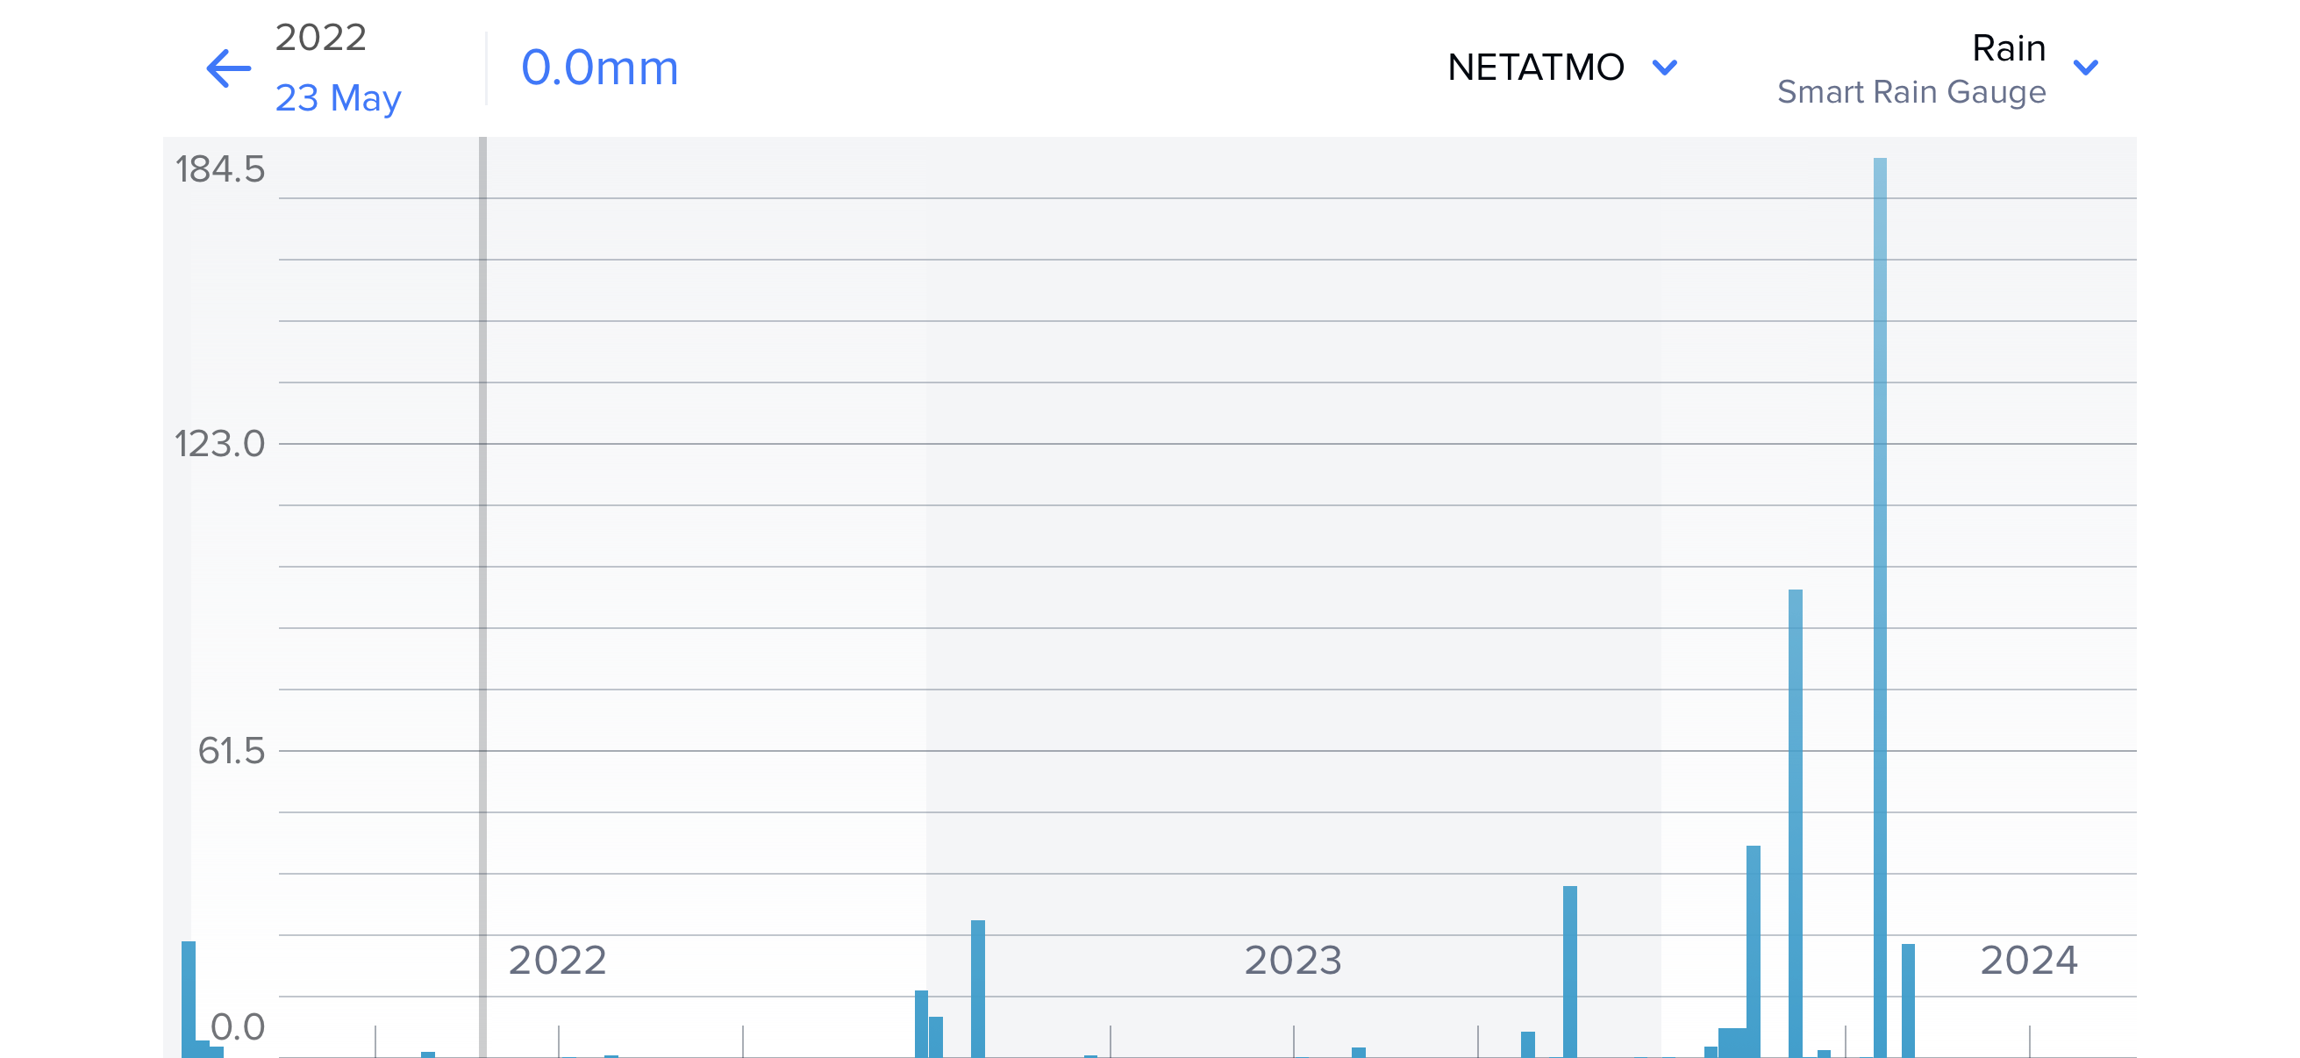Select the tallest 184.5 rain bar
The width and height of the screenshot is (2300, 1058).
(1880, 607)
